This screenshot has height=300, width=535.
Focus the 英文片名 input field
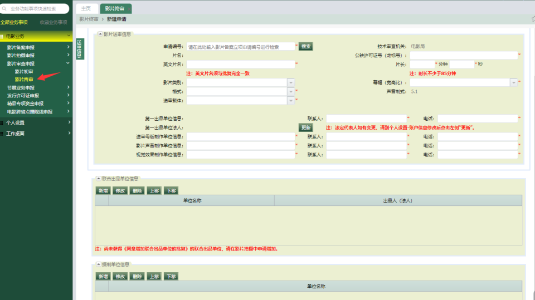[x=241, y=64]
